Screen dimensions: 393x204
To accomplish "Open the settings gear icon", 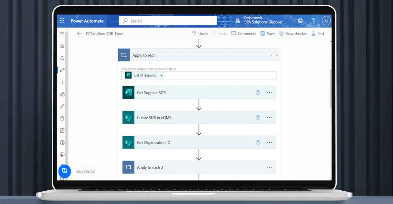I will [x=300, y=21].
